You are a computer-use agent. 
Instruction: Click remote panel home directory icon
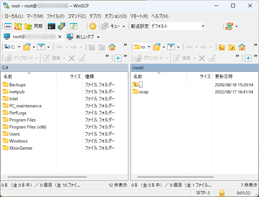(x=242, y=47)
